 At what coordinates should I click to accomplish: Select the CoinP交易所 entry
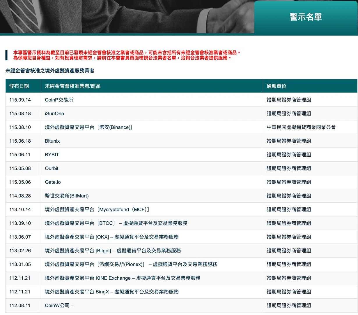point(59,100)
